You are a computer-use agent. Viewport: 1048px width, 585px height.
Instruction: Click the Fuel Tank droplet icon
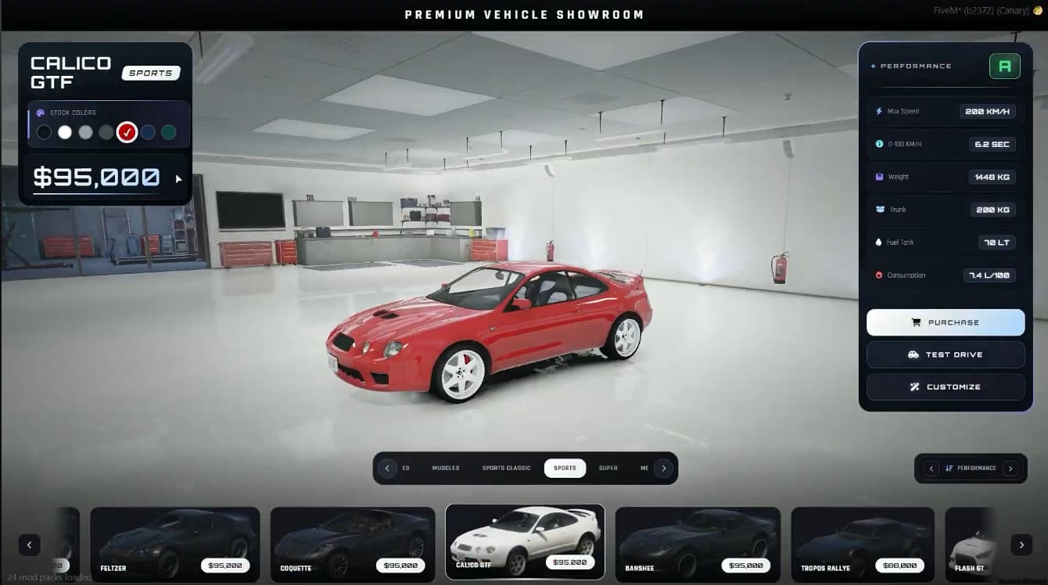tap(879, 242)
